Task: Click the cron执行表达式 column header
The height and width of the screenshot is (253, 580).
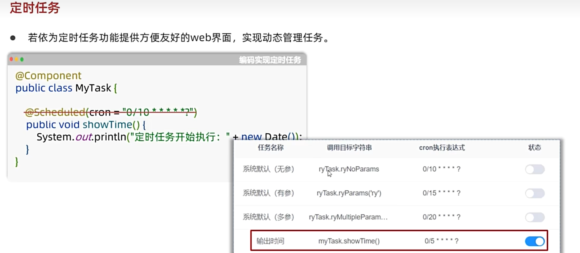Action: pos(442,148)
